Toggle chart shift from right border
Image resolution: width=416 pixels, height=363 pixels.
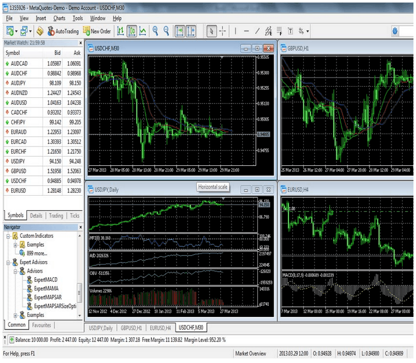[191, 31]
